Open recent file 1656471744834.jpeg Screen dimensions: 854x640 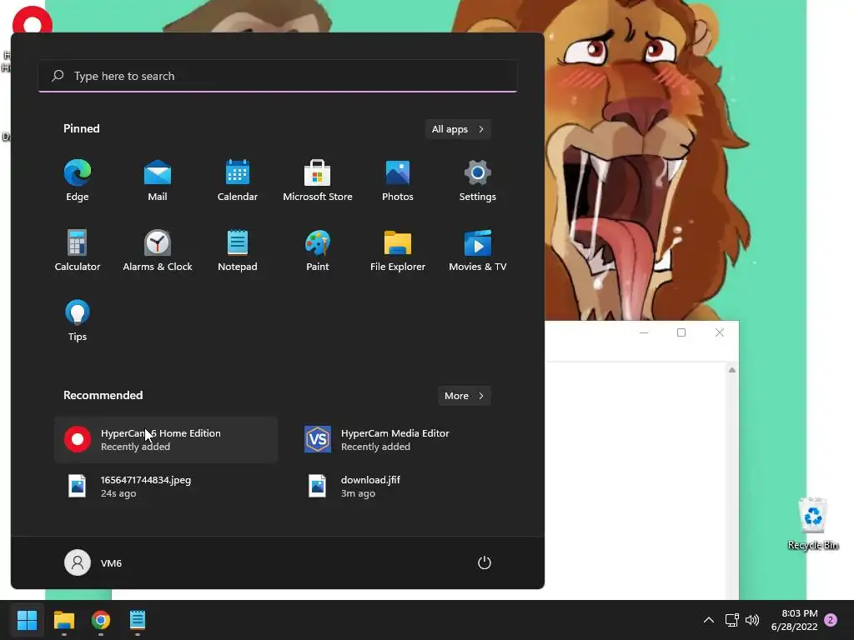[166, 486]
